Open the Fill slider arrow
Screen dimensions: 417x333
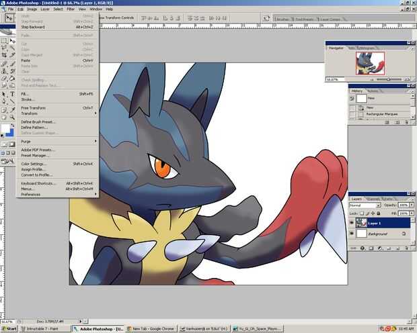[412, 213]
